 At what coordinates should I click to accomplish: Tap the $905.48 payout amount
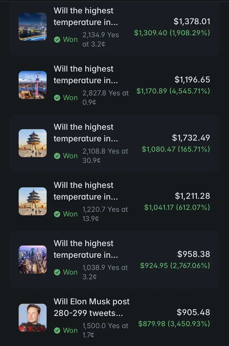(193, 312)
